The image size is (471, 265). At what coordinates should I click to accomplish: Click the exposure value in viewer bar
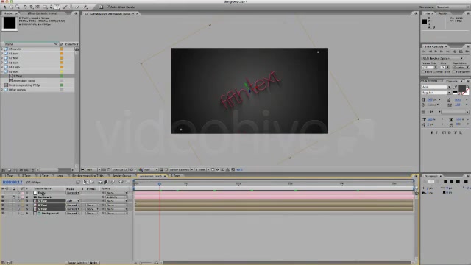(239, 169)
